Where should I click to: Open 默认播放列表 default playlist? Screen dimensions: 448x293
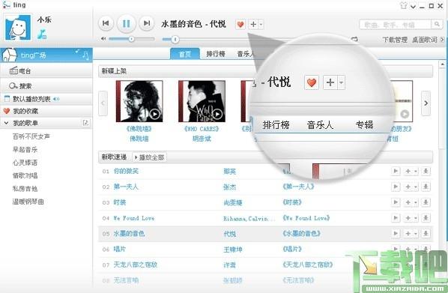click(46, 99)
